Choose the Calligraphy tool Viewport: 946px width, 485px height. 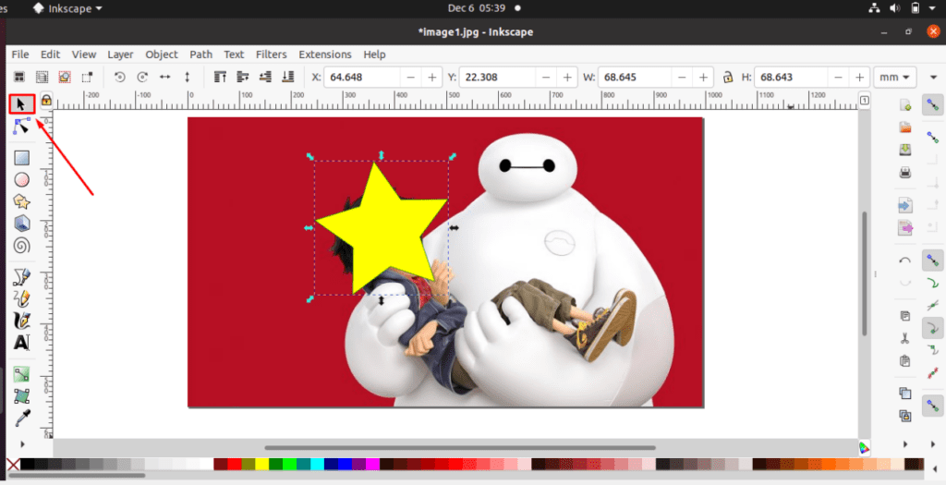point(22,321)
